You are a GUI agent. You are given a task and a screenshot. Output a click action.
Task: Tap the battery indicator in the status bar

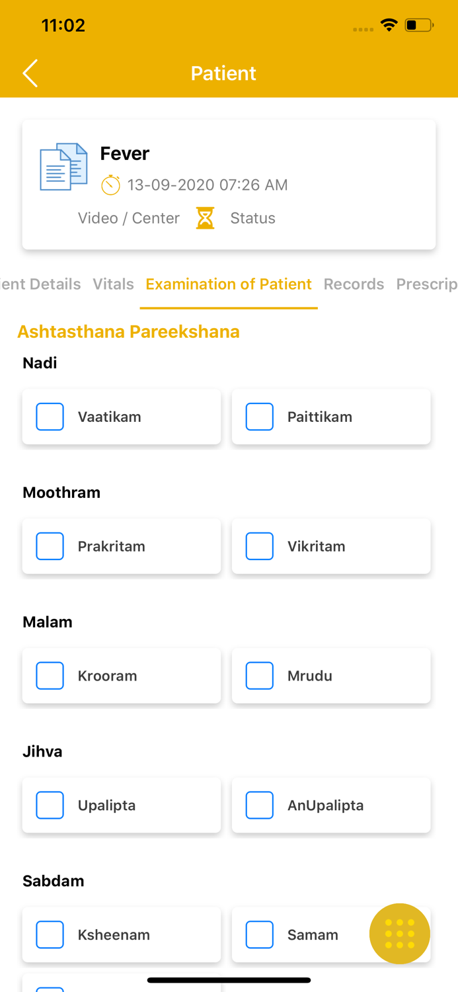tap(418, 24)
